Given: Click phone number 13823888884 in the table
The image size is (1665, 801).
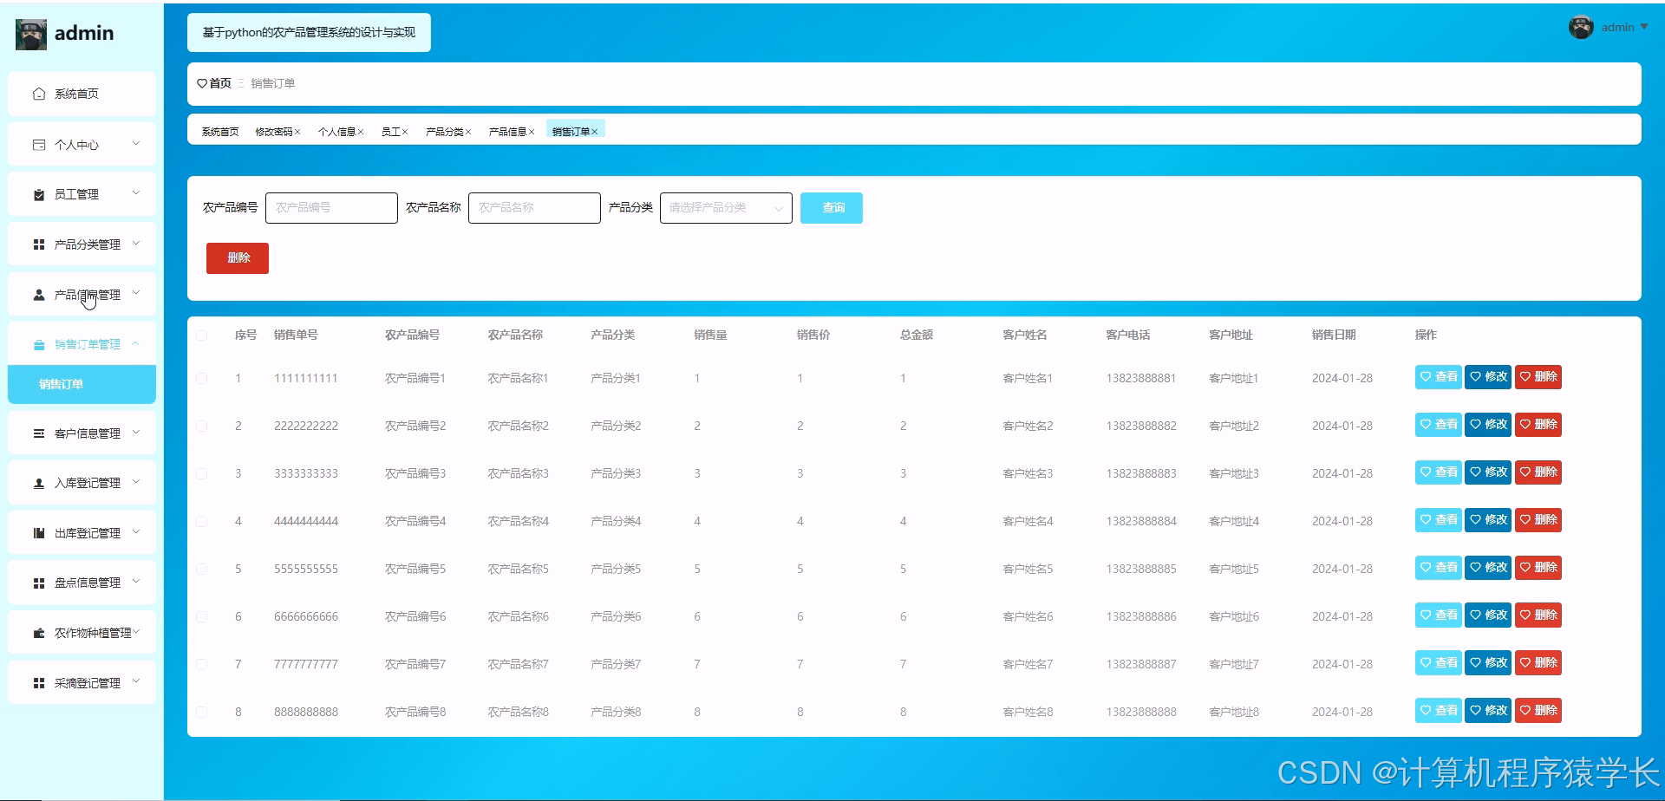Looking at the screenshot, I should [1141, 522].
